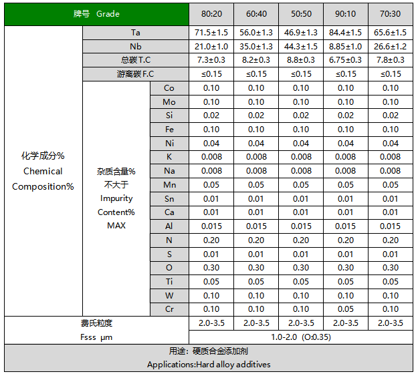This screenshot has height=376, width=418.
Task: Click the Ni impurity label
Action: coord(169,144)
